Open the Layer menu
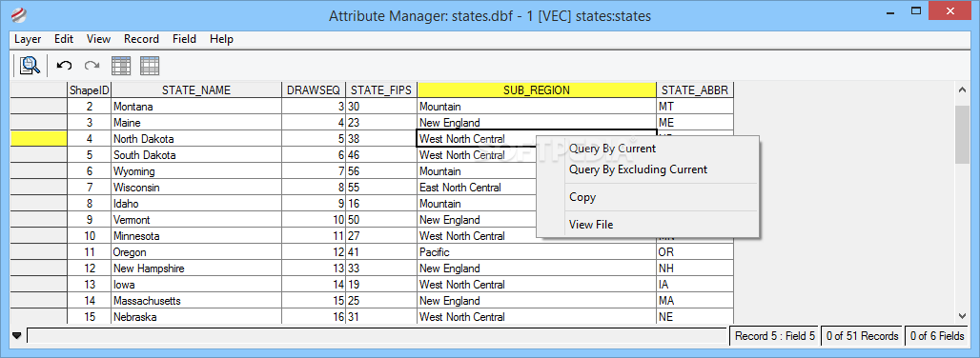 click(x=28, y=39)
